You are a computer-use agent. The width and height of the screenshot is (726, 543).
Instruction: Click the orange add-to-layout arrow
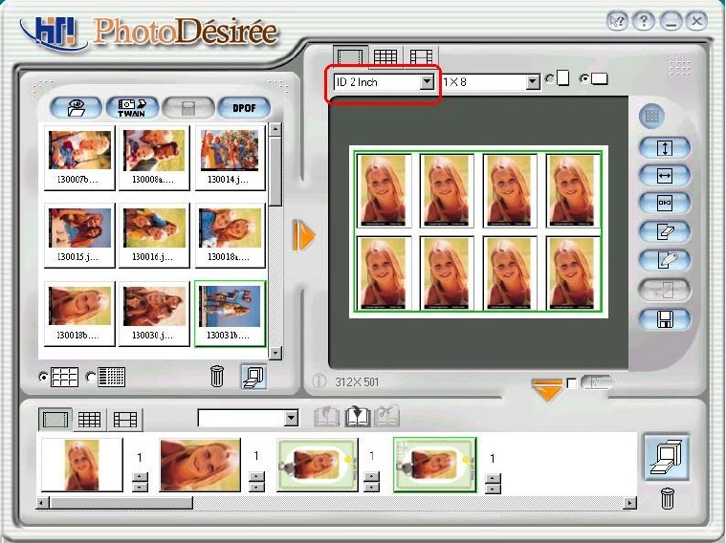[x=304, y=235]
